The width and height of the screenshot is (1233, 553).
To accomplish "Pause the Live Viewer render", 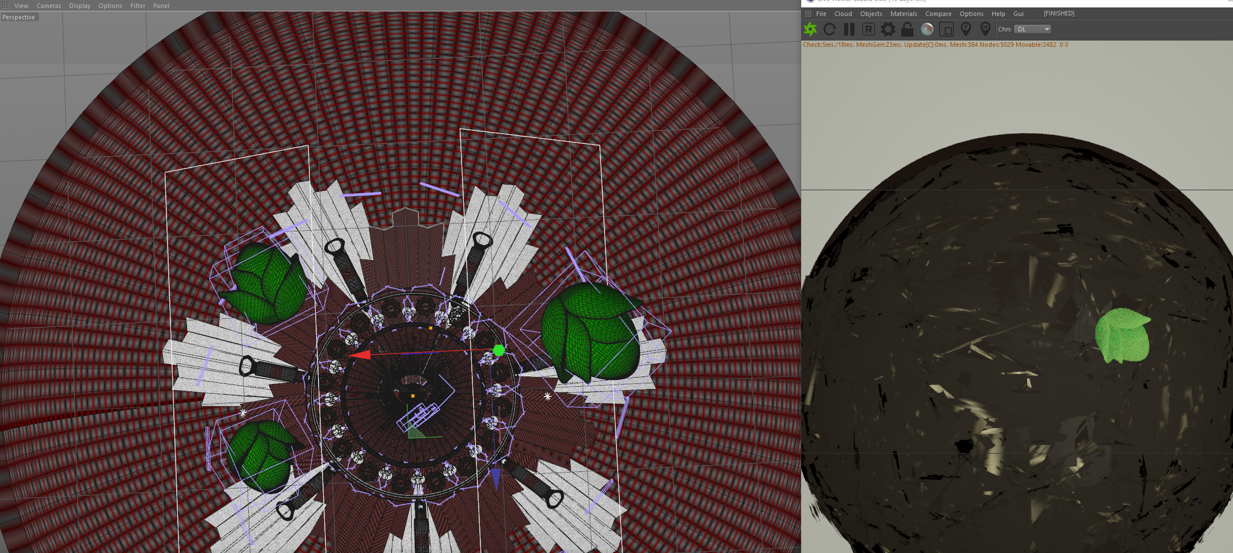I will pos(849,29).
